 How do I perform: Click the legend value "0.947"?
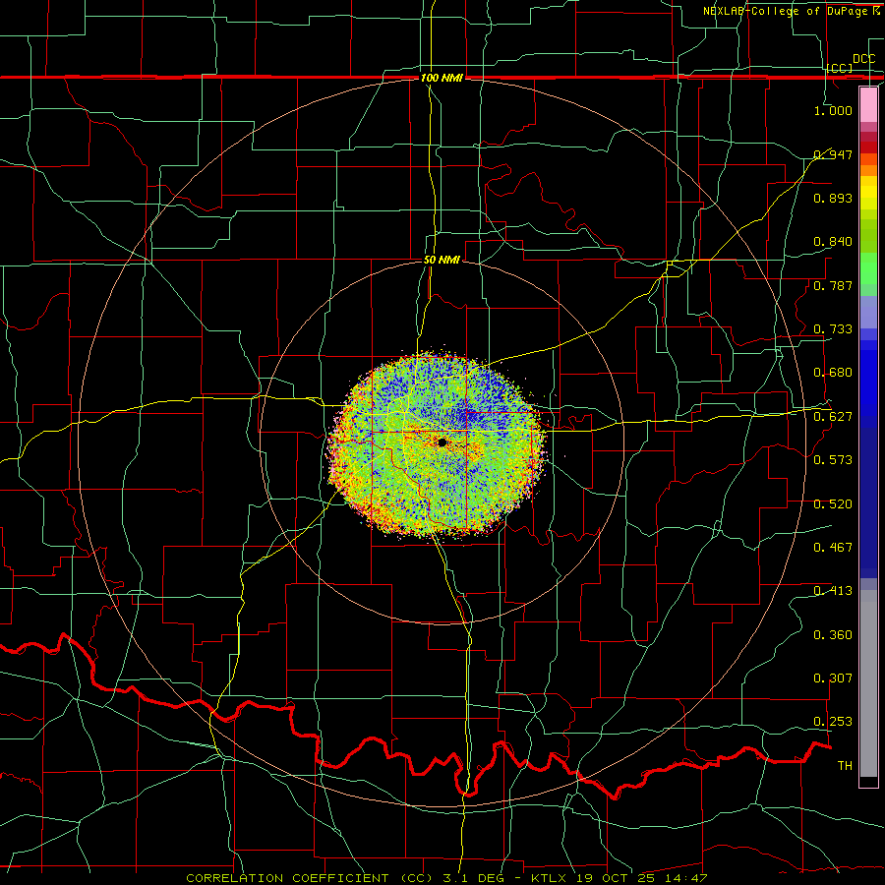coord(833,154)
